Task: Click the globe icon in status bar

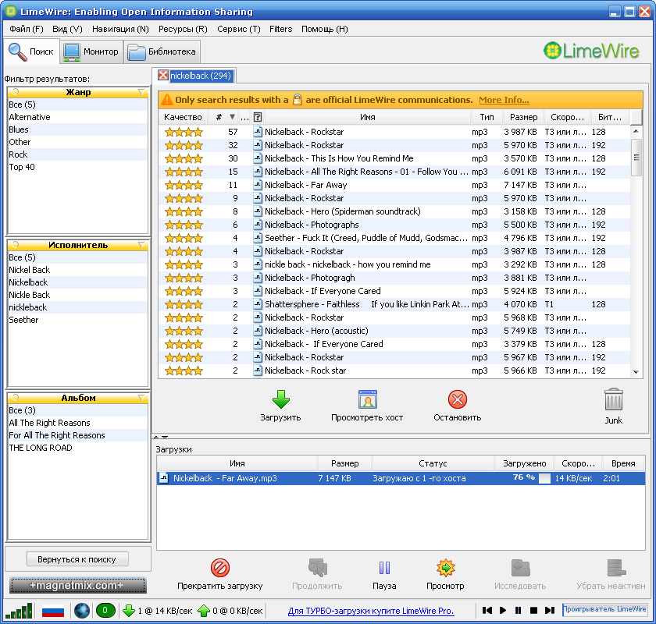Action: [82, 611]
